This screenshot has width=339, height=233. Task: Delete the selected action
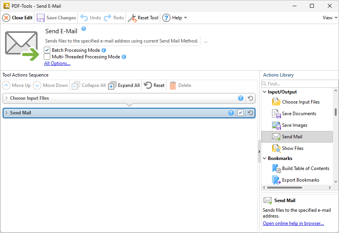[x=180, y=85]
